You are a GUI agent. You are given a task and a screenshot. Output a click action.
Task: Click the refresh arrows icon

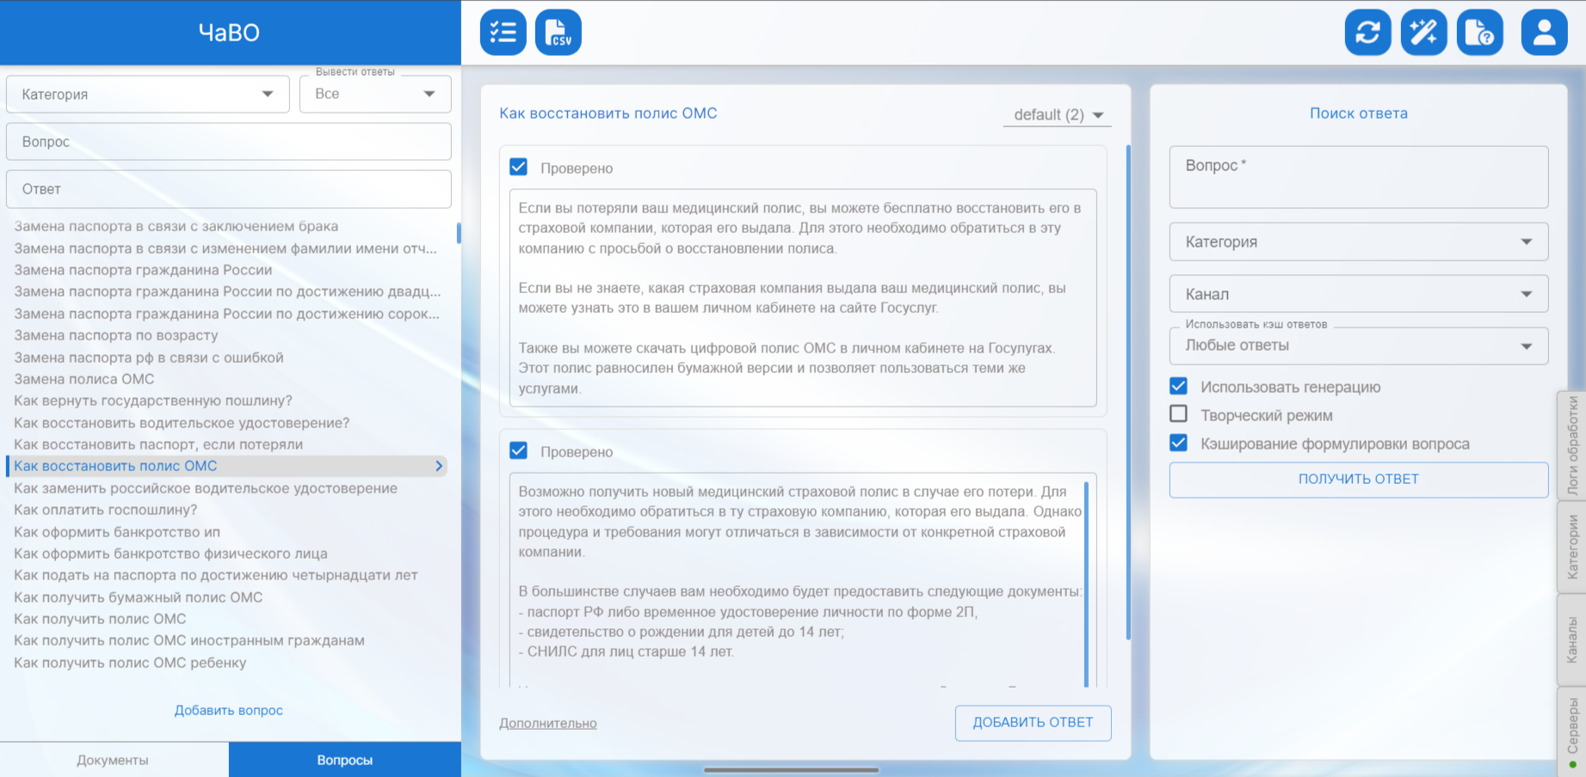click(1367, 33)
